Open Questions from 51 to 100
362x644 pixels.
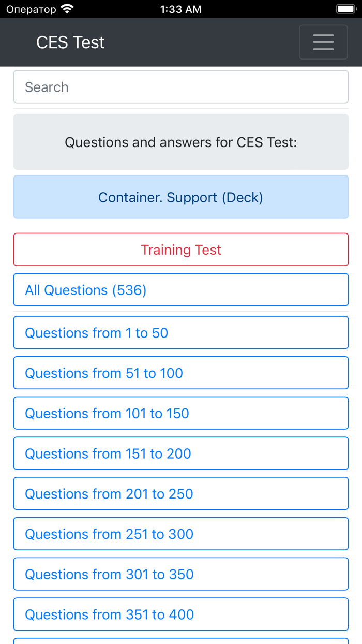point(180,373)
